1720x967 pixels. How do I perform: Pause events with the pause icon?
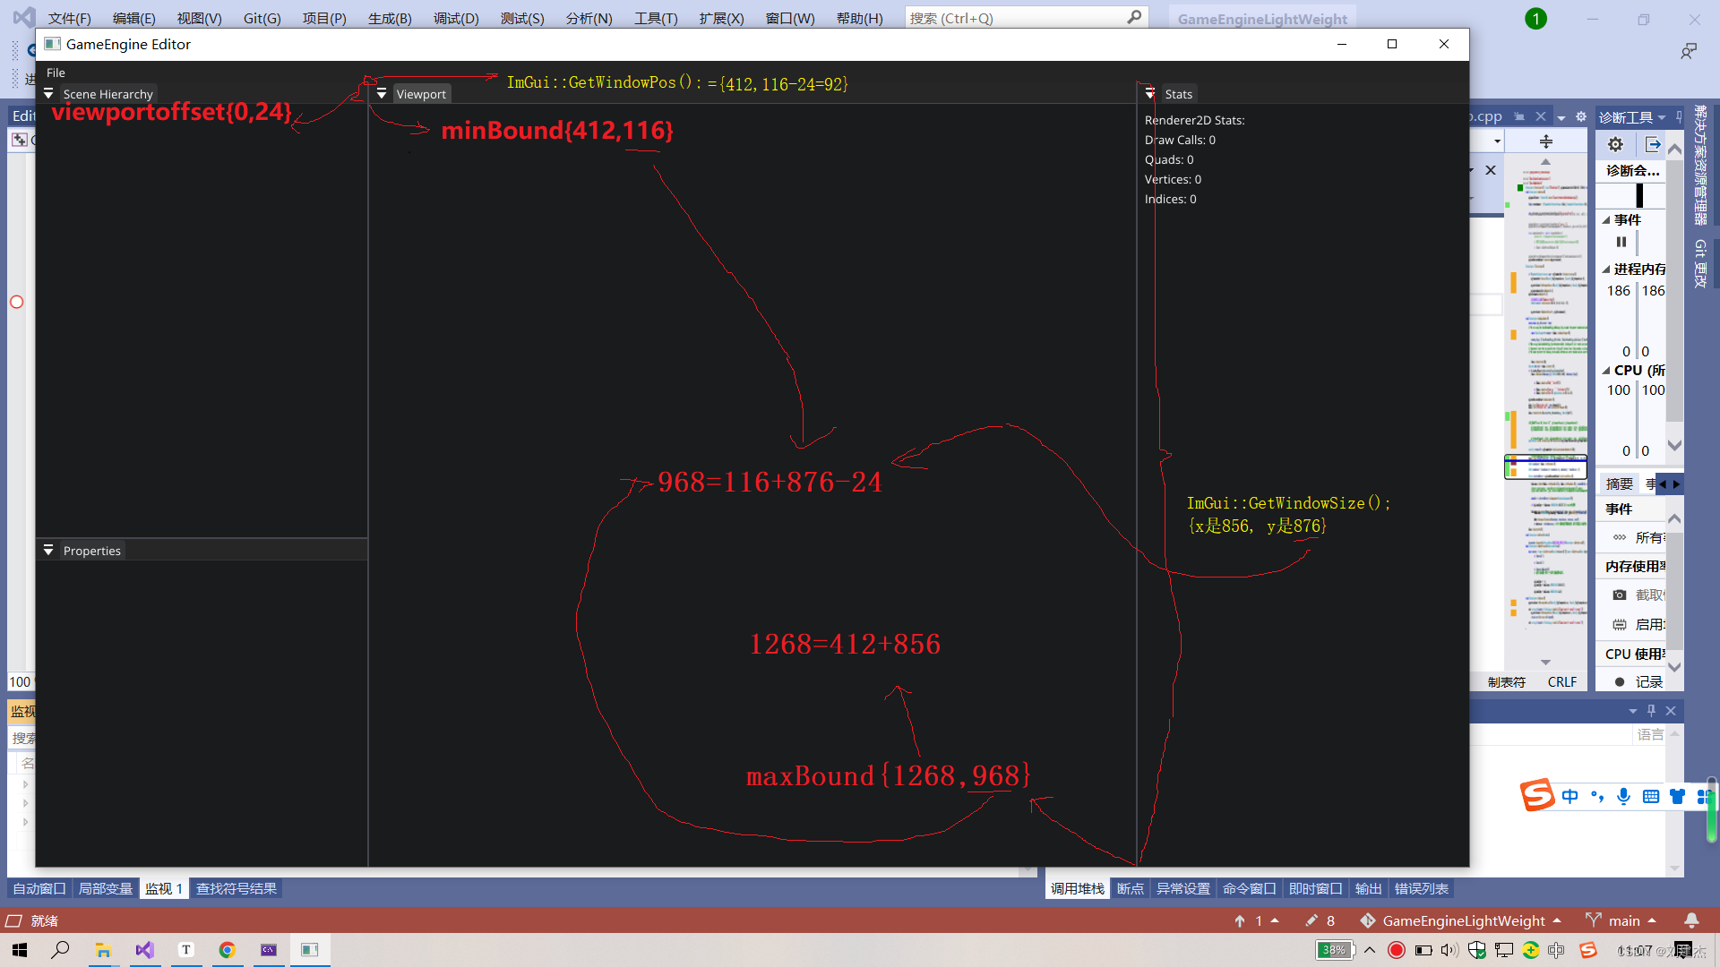pyautogui.click(x=1621, y=242)
